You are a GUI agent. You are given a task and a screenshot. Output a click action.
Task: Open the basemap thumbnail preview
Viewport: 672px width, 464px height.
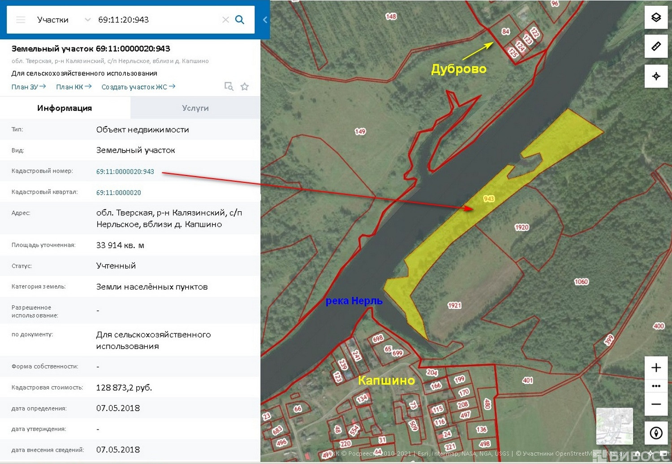coord(614,426)
